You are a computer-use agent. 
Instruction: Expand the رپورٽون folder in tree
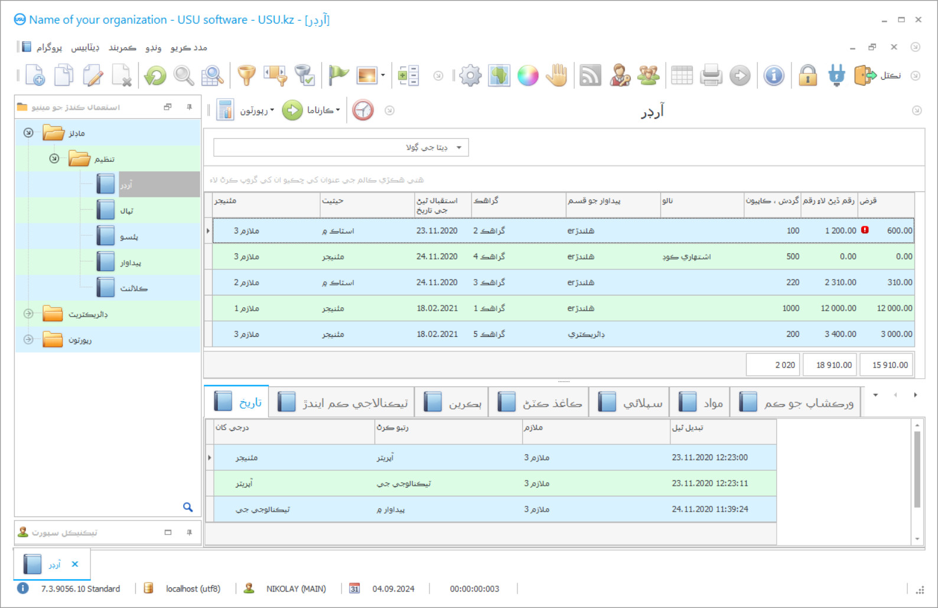click(x=28, y=340)
